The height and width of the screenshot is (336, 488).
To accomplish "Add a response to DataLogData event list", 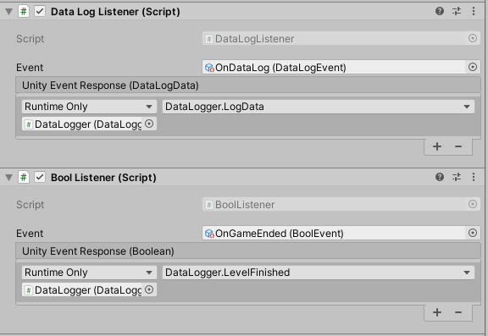I will click(437, 146).
